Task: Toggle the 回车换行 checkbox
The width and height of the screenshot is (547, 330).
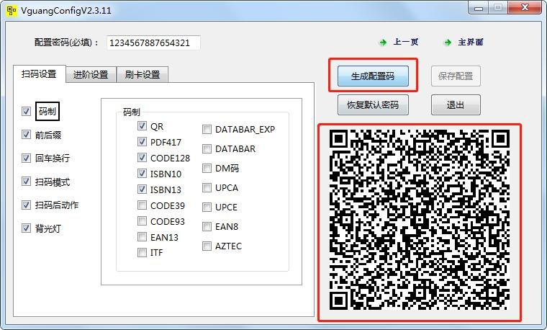Action: coord(26,158)
